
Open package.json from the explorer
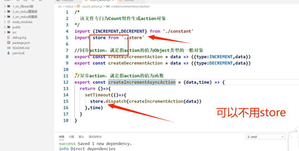pyautogui.click(x=21, y=43)
